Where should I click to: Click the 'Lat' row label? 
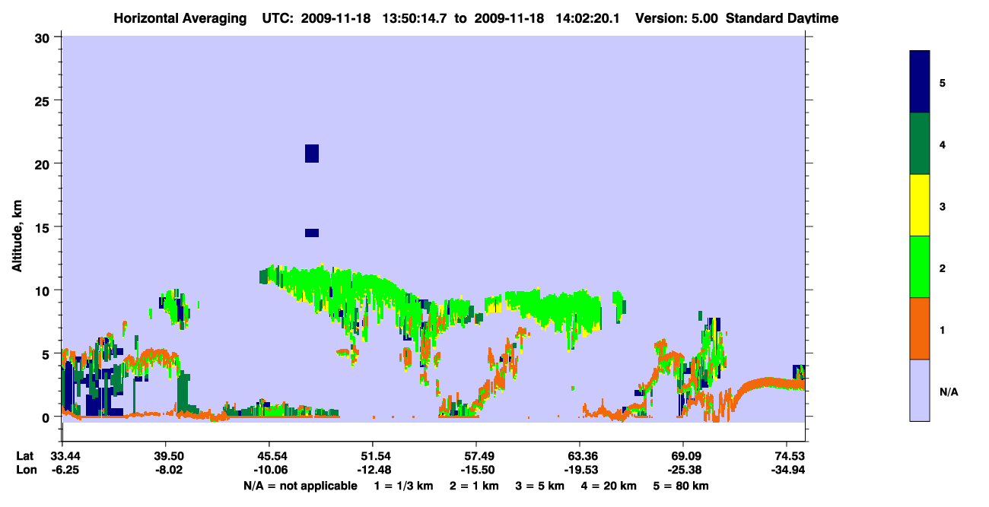click(25, 455)
